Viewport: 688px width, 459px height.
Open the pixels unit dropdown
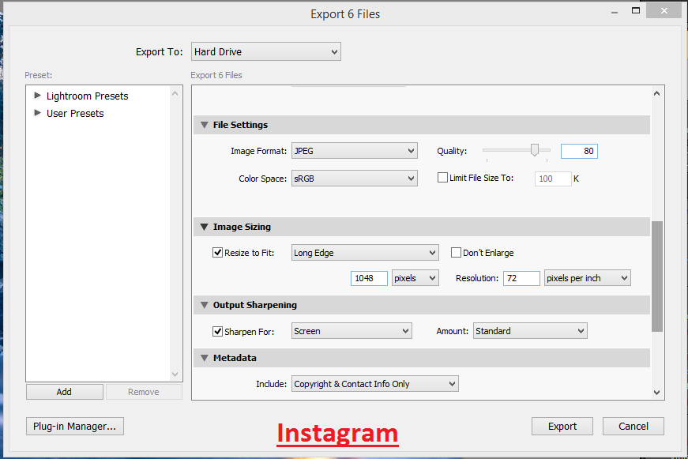point(415,278)
